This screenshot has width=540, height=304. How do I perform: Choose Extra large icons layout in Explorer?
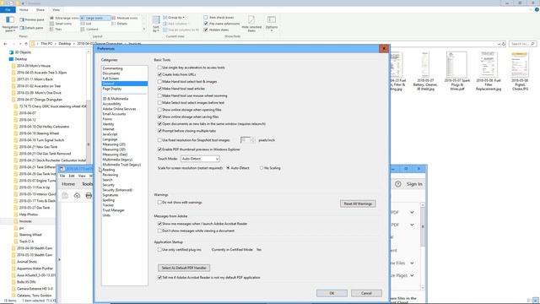pyautogui.click(x=64, y=18)
